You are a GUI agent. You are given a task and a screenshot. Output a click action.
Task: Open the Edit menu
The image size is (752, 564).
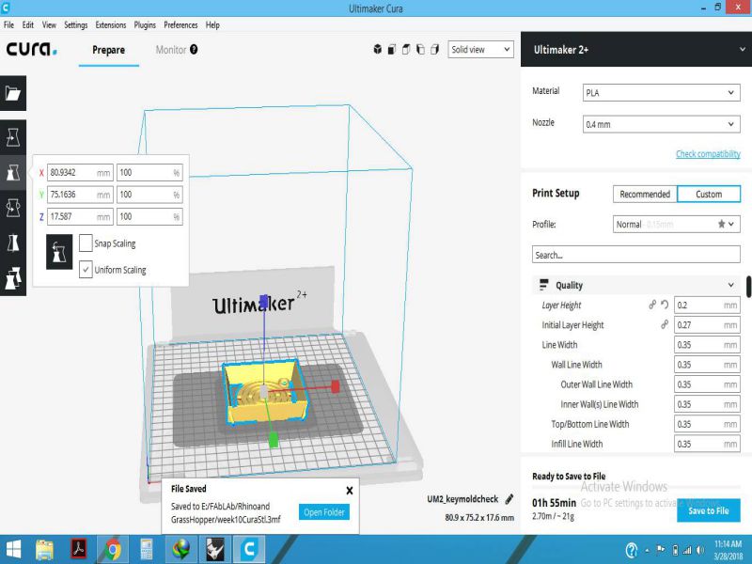(28, 25)
